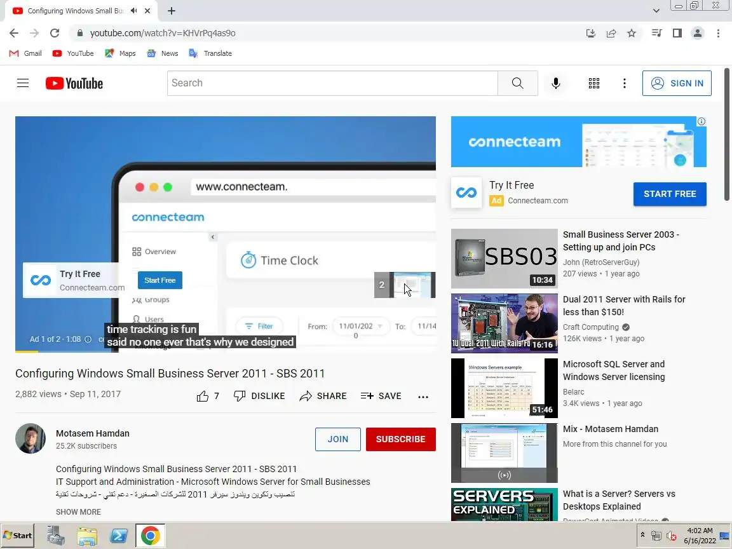The width and height of the screenshot is (732, 549).
Task: Open Motasem Hamdan channel avatar
Action: (30, 438)
